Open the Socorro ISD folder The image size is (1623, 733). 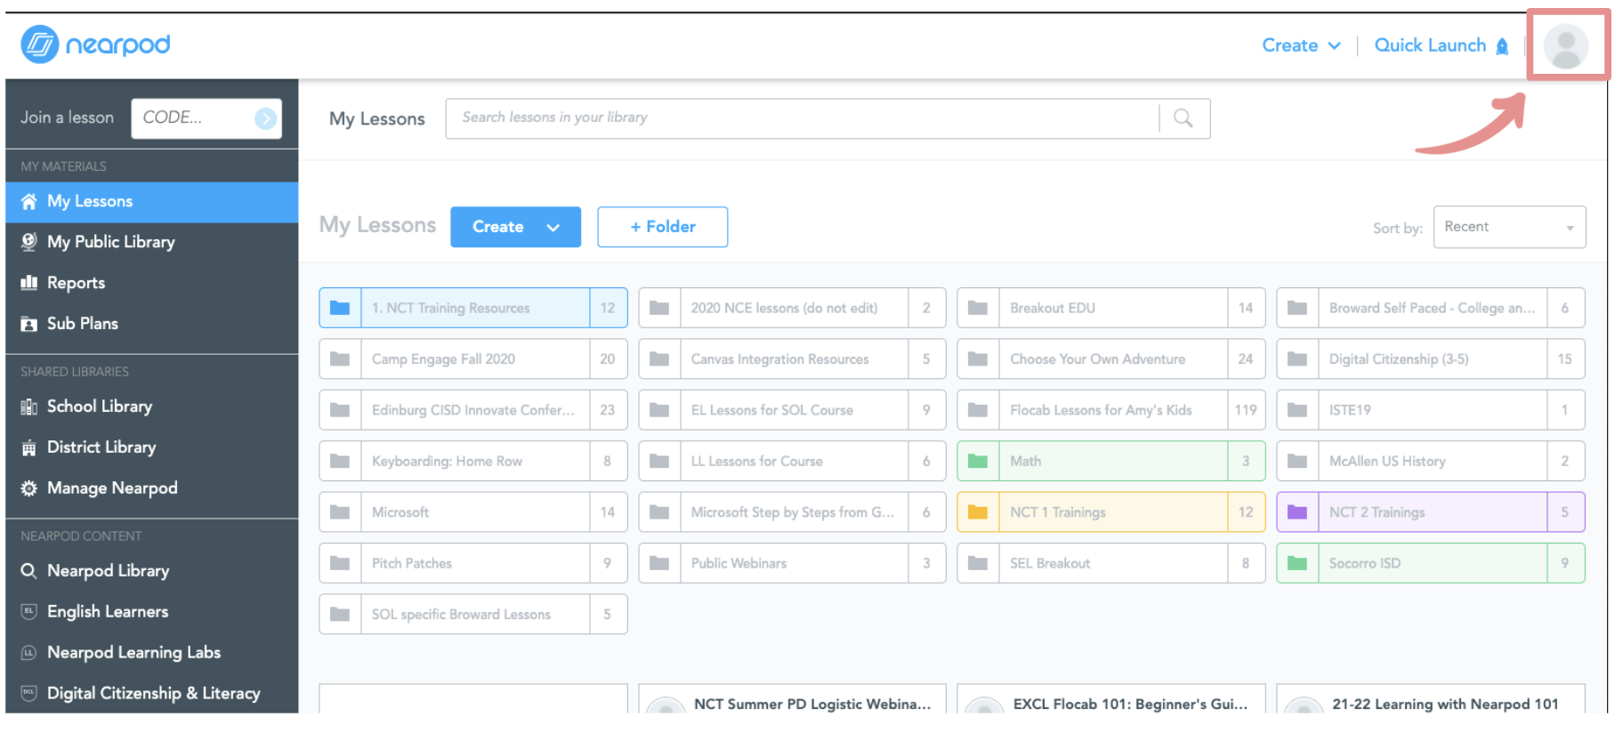(1431, 563)
